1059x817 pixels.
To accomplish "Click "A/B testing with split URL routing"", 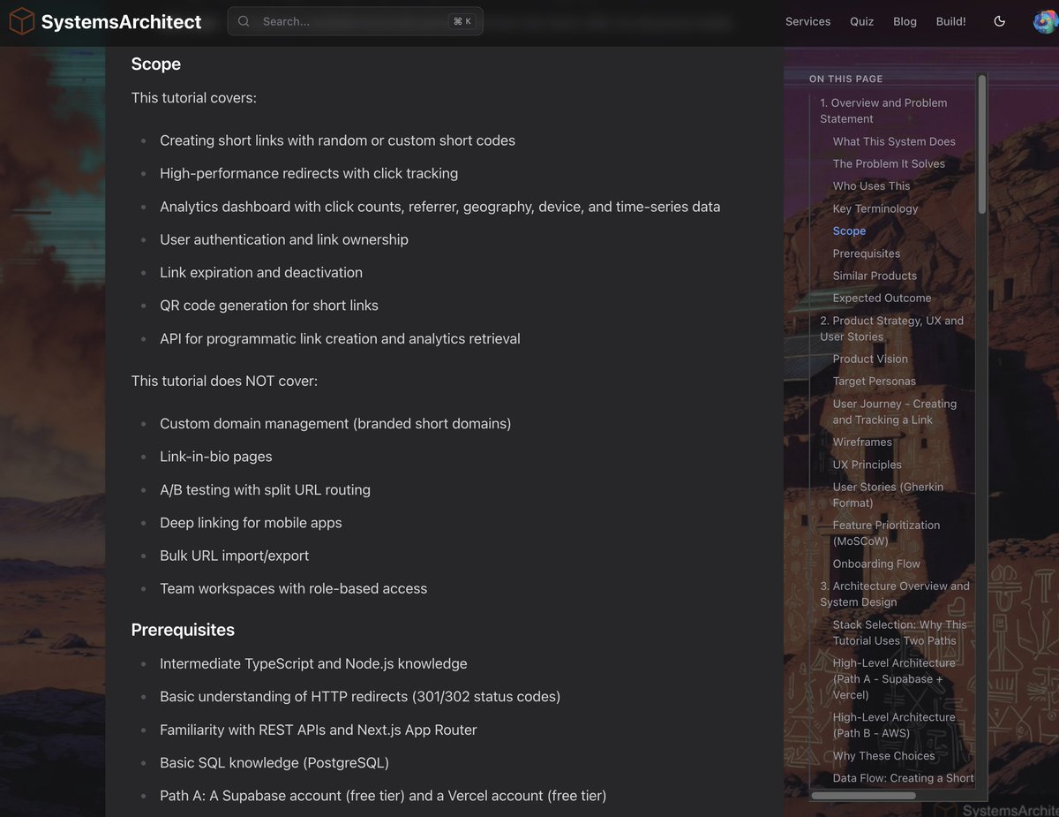I will point(265,489).
